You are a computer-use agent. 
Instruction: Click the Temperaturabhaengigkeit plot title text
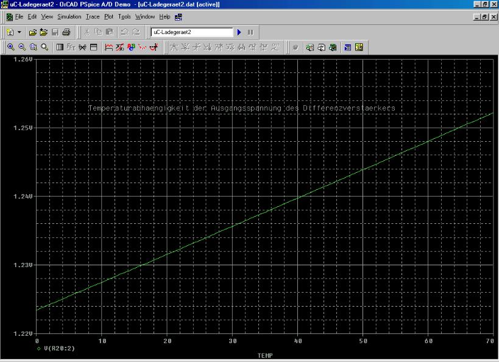[x=242, y=108]
